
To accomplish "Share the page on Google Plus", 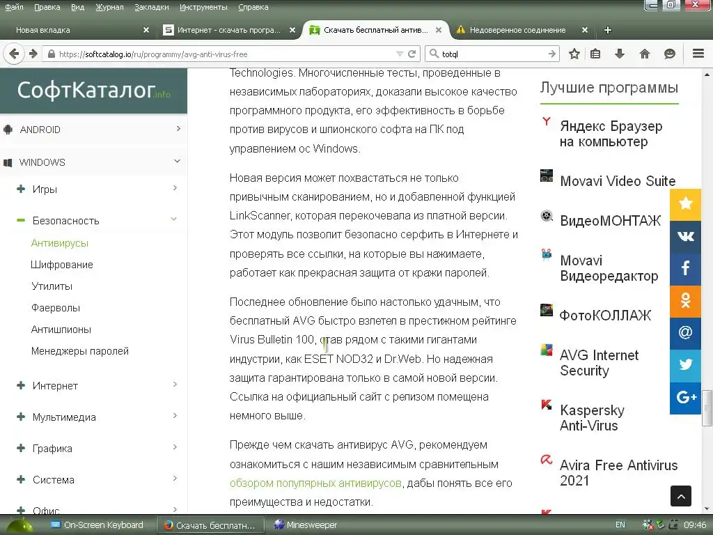I will coord(685,398).
